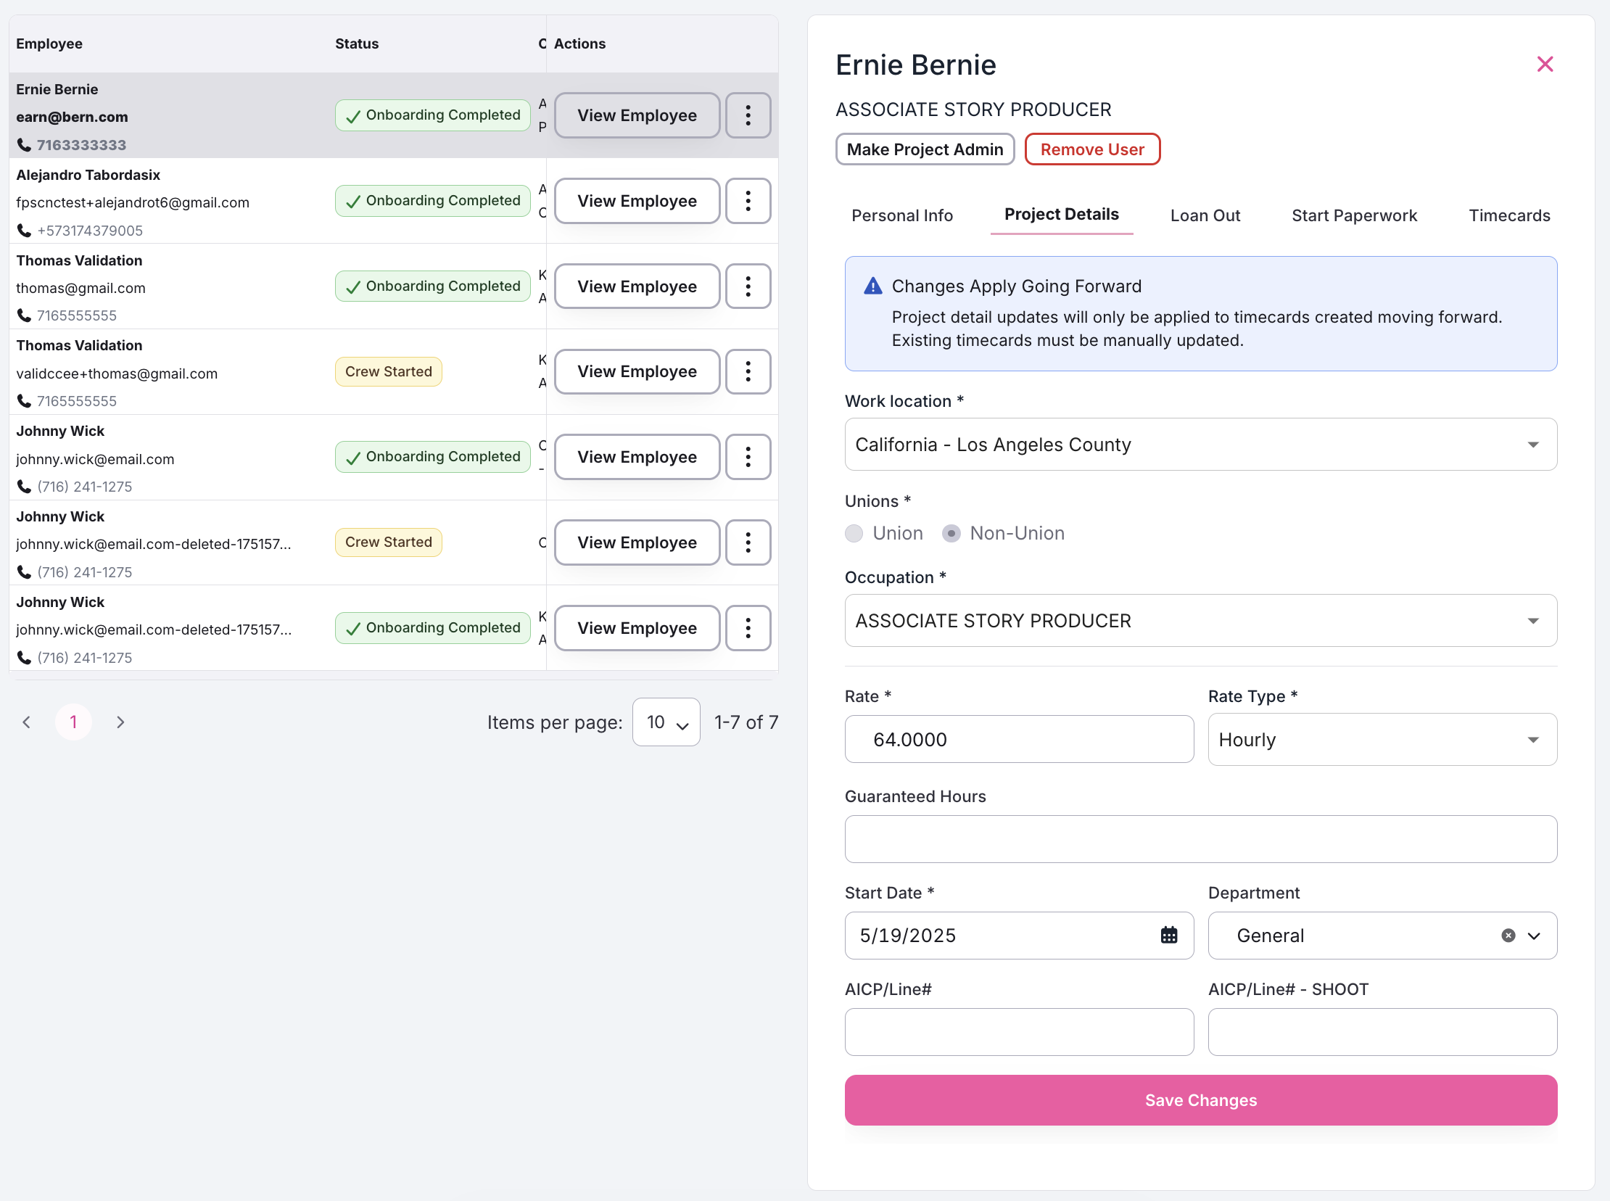Click the Guaranteed Hours input field
Screen dimensions: 1610x1201
click(x=1200, y=839)
